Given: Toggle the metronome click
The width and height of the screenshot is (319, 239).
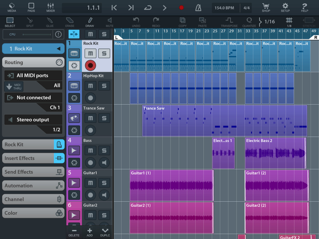Looking at the screenshot, I should coord(198,8).
